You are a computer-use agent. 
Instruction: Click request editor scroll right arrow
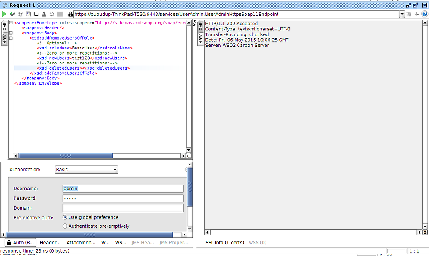[x=184, y=156]
